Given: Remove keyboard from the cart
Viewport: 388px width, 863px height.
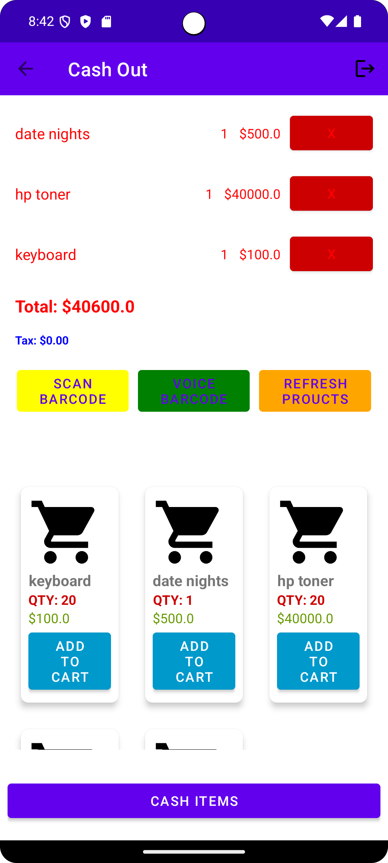Looking at the screenshot, I should [x=331, y=254].
